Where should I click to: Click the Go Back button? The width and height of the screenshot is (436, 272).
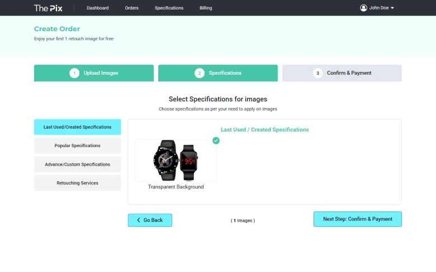coord(150,220)
